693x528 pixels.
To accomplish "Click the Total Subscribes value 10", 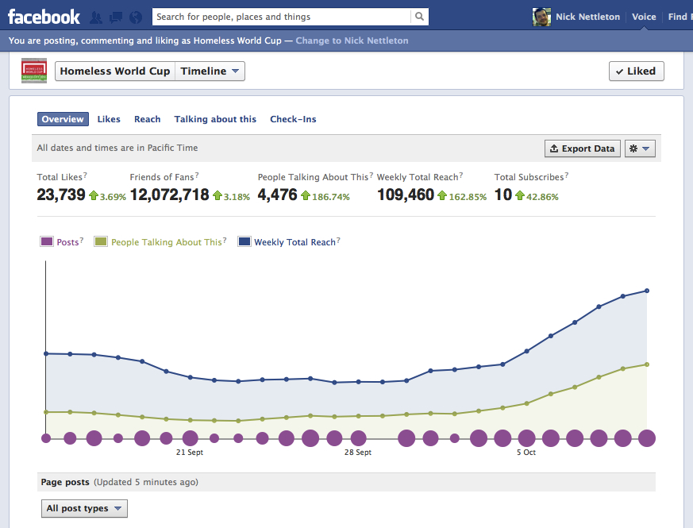I will (x=503, y=195).
